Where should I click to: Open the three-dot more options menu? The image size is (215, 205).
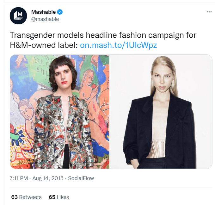point(209,12)
